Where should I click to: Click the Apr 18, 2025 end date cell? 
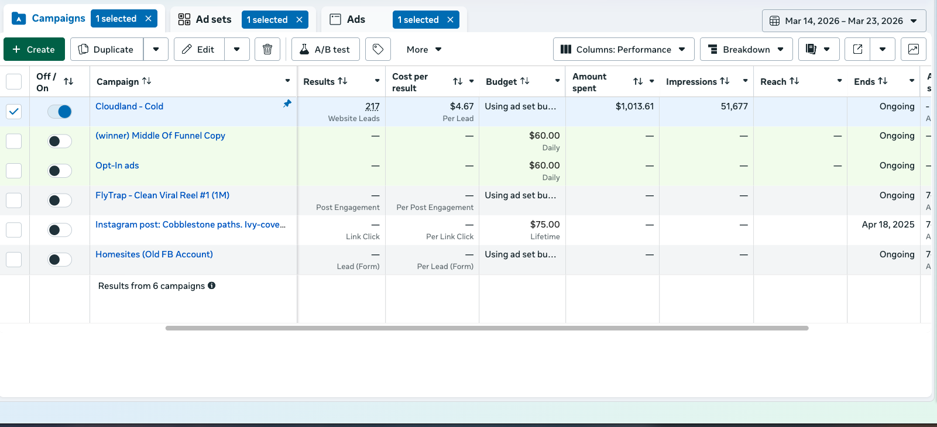pyautogui.click(x=888, y=225)
